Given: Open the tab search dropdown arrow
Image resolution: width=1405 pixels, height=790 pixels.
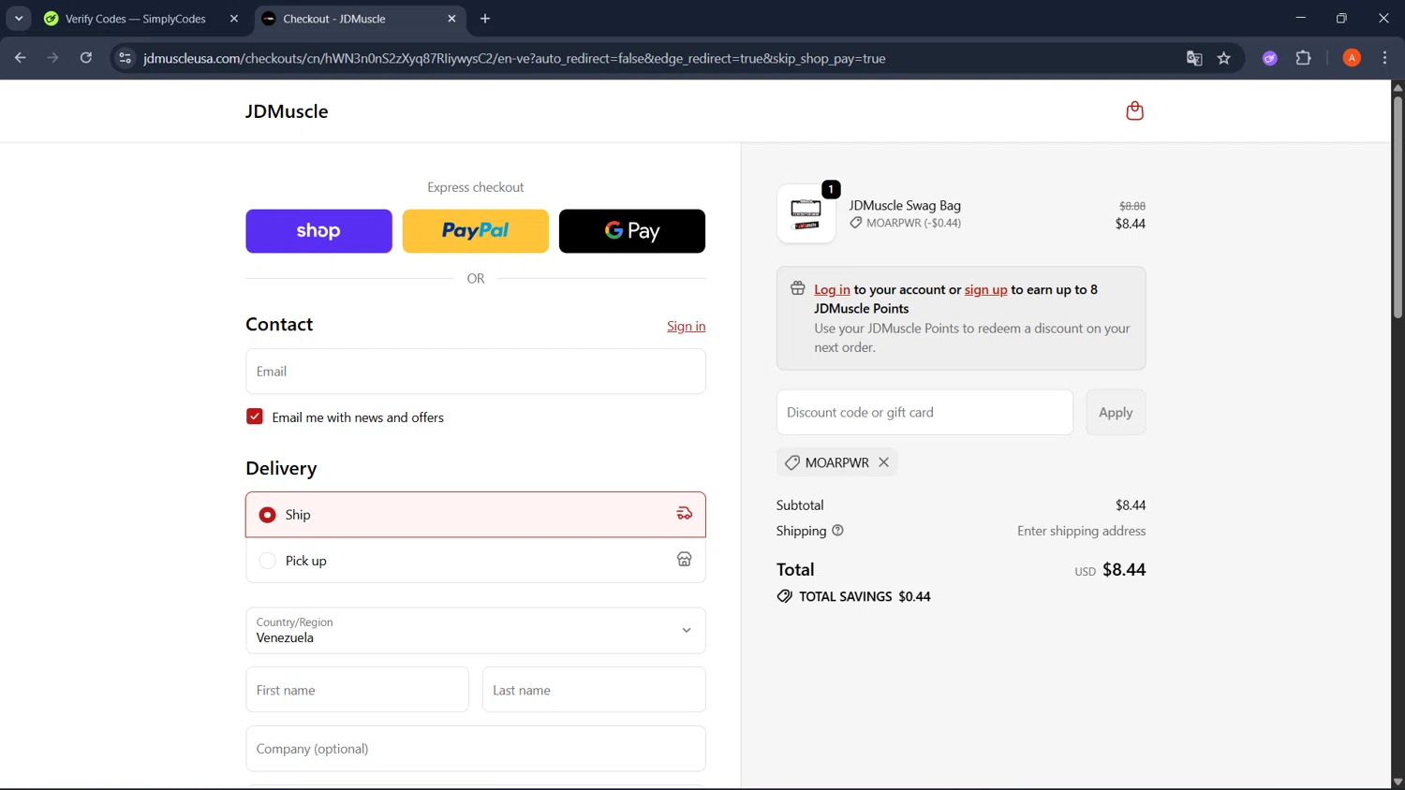Looking at the screenshot, I should pos(19,19).
